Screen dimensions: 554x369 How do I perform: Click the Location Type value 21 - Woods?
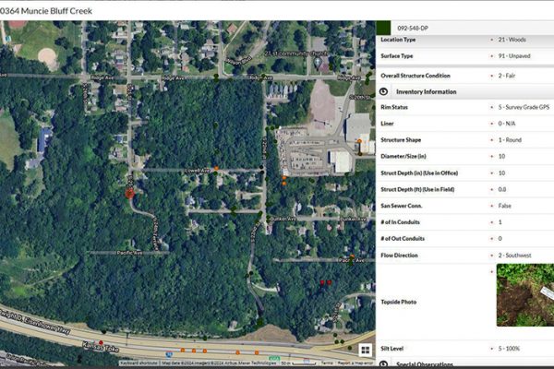coord(512,40)
